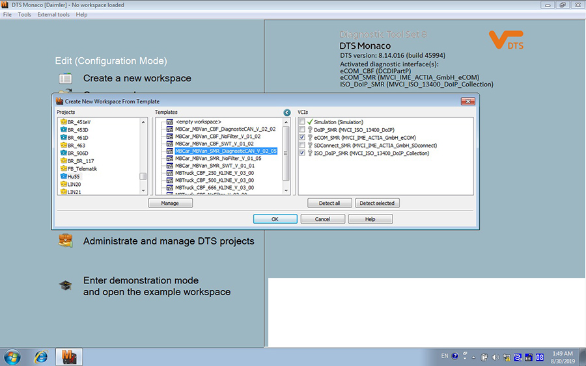Screen dimensions: 586x366
Task: Click the Manage button under Templates
Action: [171, 203]
